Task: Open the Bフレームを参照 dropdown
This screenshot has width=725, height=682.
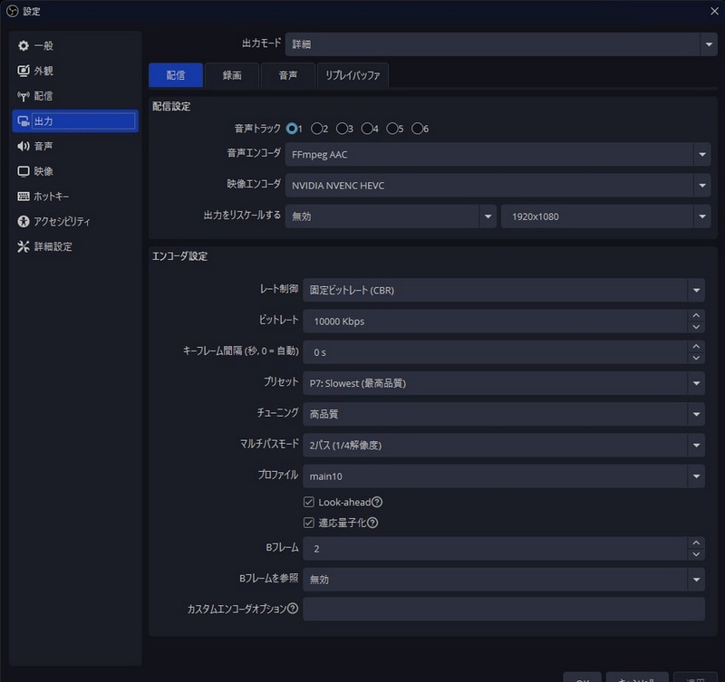Action: tap(504, 580)
